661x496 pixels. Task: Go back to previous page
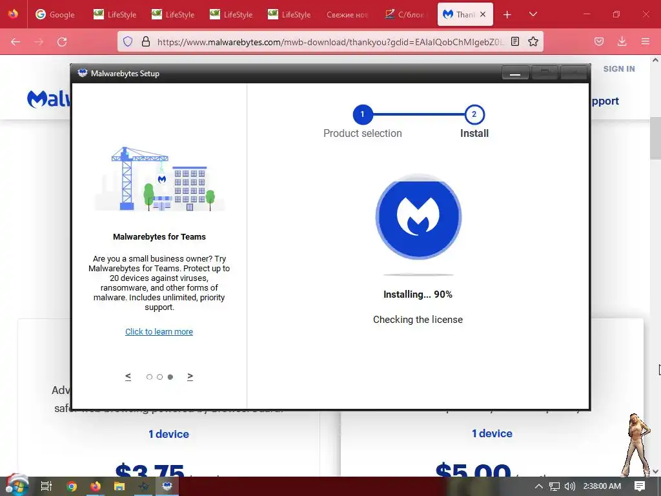coord(15,42)
